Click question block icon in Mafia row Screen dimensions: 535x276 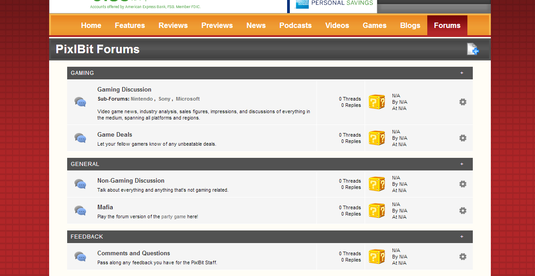point(377,211)
